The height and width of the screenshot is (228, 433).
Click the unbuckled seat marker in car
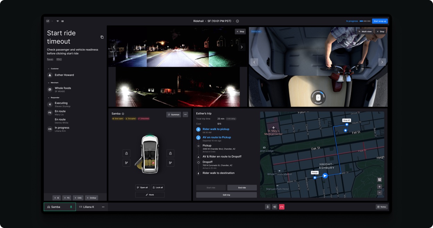click(153, 163)
